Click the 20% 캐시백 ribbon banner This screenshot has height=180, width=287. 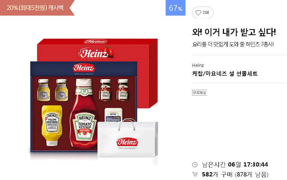tap(37, 8)
